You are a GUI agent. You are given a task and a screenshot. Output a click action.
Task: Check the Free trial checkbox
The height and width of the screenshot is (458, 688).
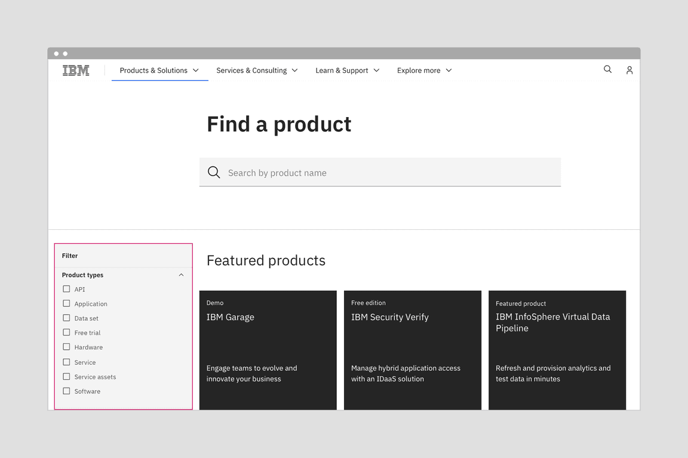(66, 333)
